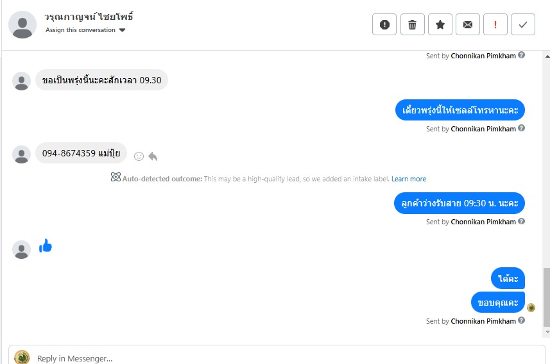Reply to the 094-8674359 message

153,156
